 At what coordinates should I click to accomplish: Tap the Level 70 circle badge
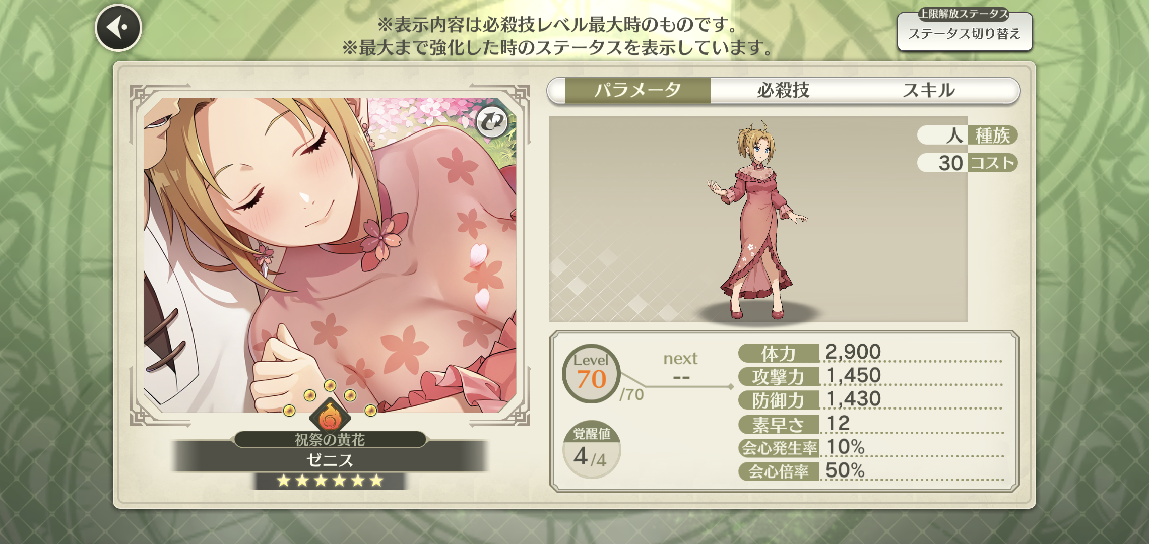[591, 373]
